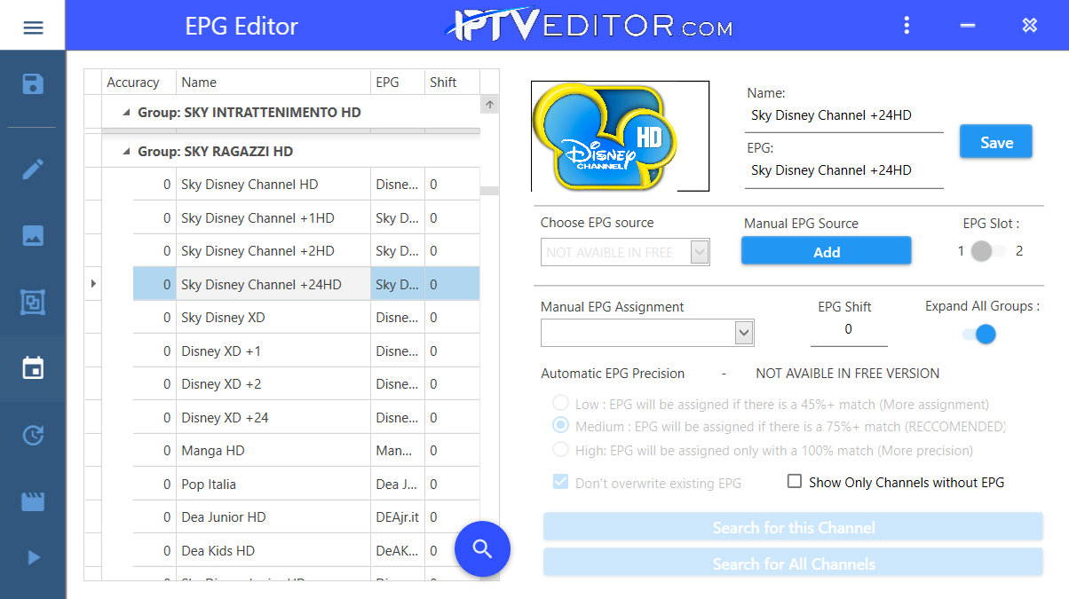This screenshot has height=599, width=1069.
Task: Sort by Name column header
Action: pyautogui.click(x=273, y=82)
